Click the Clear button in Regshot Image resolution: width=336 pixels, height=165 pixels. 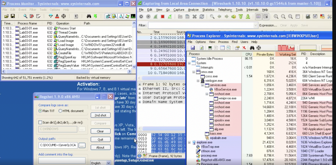coord(101,131)
